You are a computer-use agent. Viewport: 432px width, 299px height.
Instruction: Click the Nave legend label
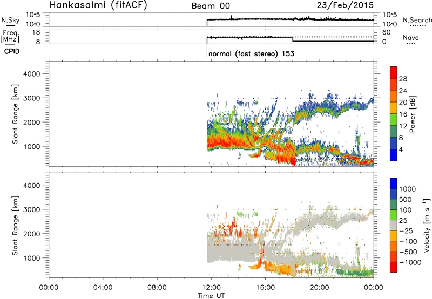[411, 38]
